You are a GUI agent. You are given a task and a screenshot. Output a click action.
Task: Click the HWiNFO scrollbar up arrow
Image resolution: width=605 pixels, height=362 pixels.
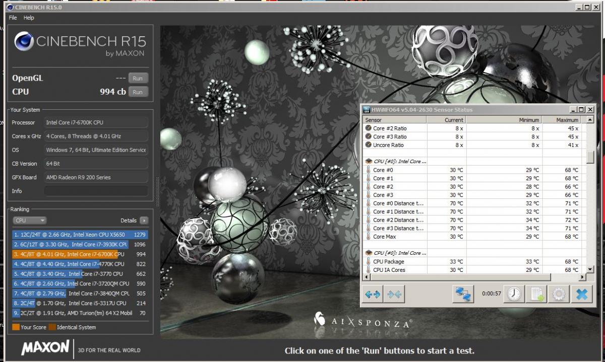click(590, 120)
